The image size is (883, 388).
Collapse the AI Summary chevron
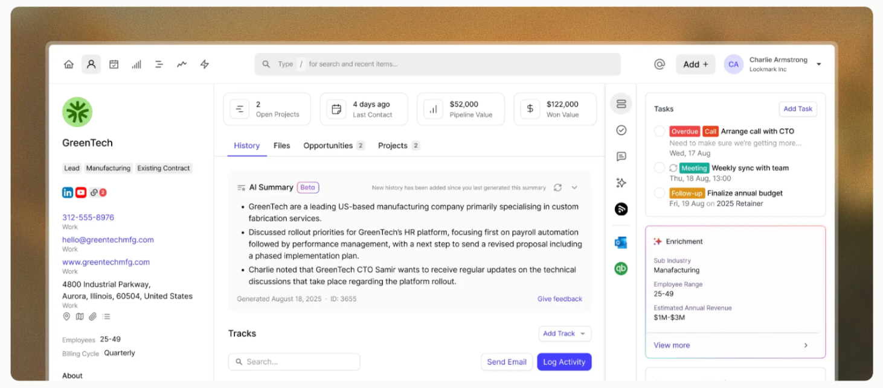[574, 187]
